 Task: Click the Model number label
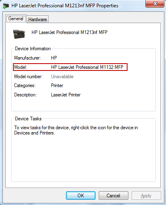pos(28,77)
